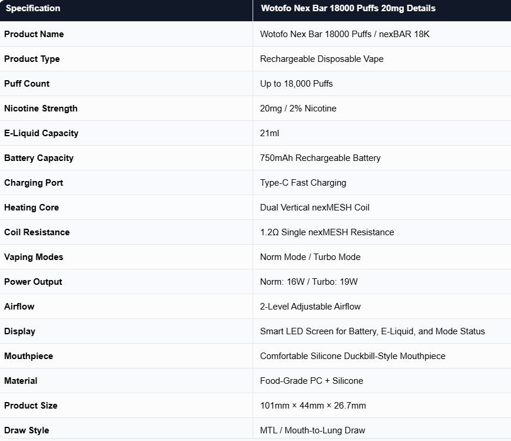Select the 'Nicotine Strength' label

coord(41,108)
